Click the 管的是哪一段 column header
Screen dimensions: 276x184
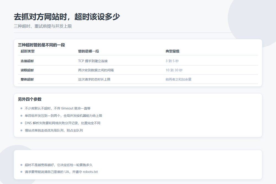pyautogui.click(x=89, y=51)
